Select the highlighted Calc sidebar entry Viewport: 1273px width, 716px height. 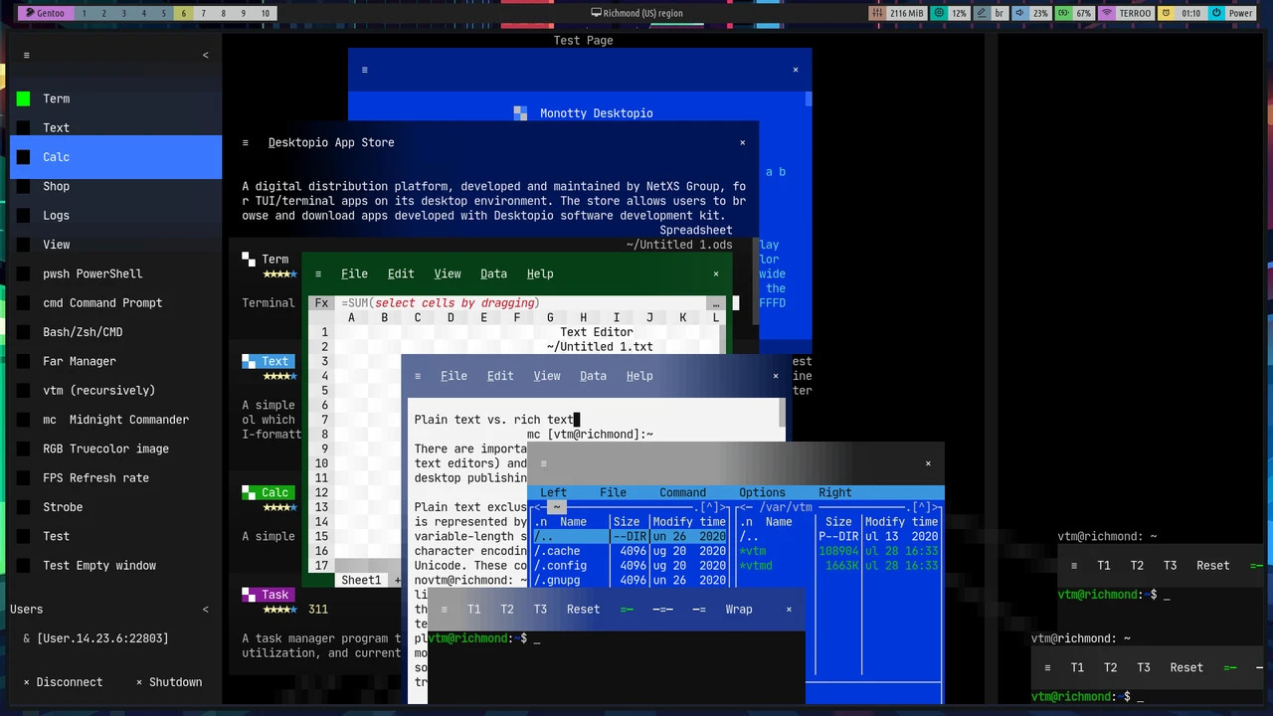[115, 157]
